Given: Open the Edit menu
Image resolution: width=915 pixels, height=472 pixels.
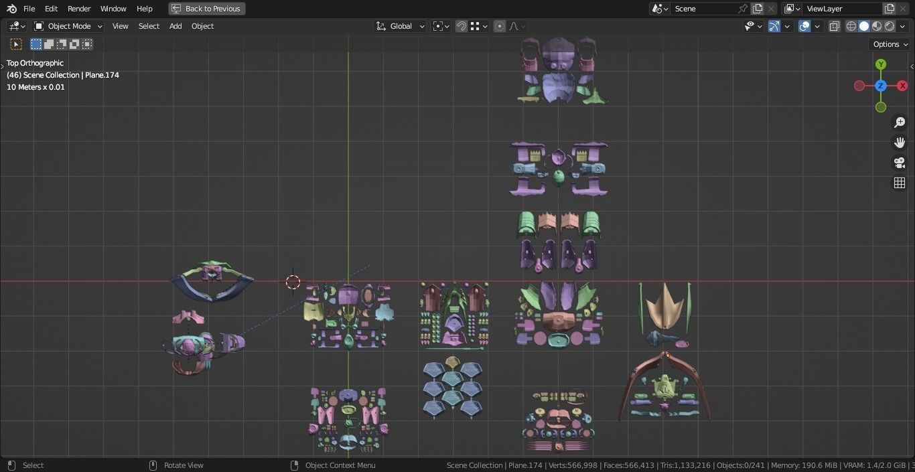Looking at the screenshot, I should pos(51,9).
